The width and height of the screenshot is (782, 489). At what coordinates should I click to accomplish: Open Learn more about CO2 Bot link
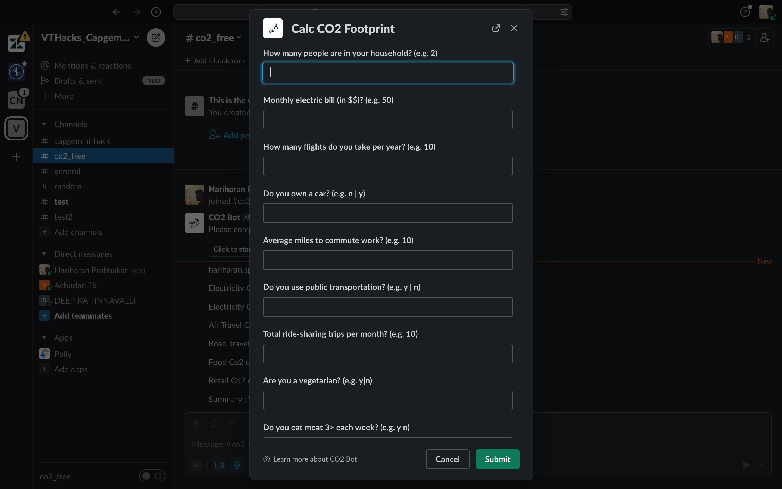pyautogui.click(x=315, y=459)
